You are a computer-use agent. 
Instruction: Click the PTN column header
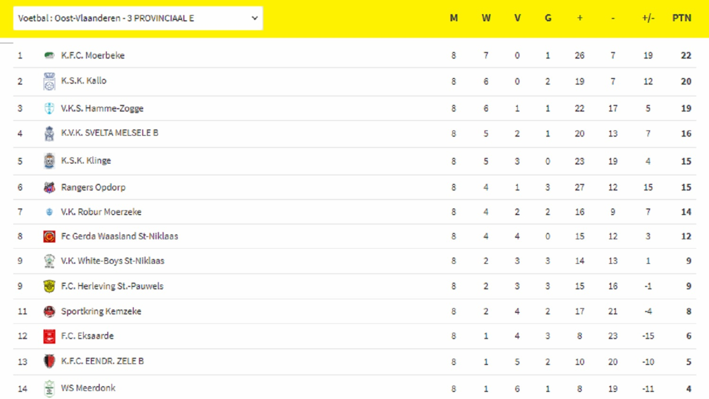pyautogui.click(x=682, y=18)
